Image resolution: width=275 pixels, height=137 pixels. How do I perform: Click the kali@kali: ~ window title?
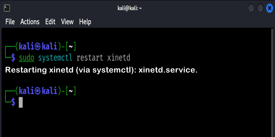pos(128,8)
